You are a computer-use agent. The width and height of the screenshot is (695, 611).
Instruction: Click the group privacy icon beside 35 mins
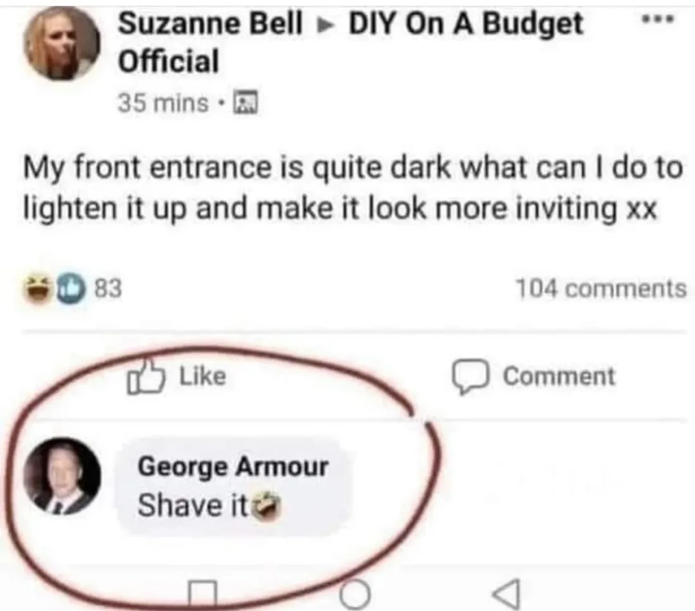click(246, 103)
